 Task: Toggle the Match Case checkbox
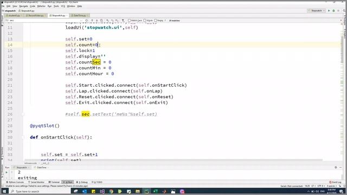[x=129, y=21]
